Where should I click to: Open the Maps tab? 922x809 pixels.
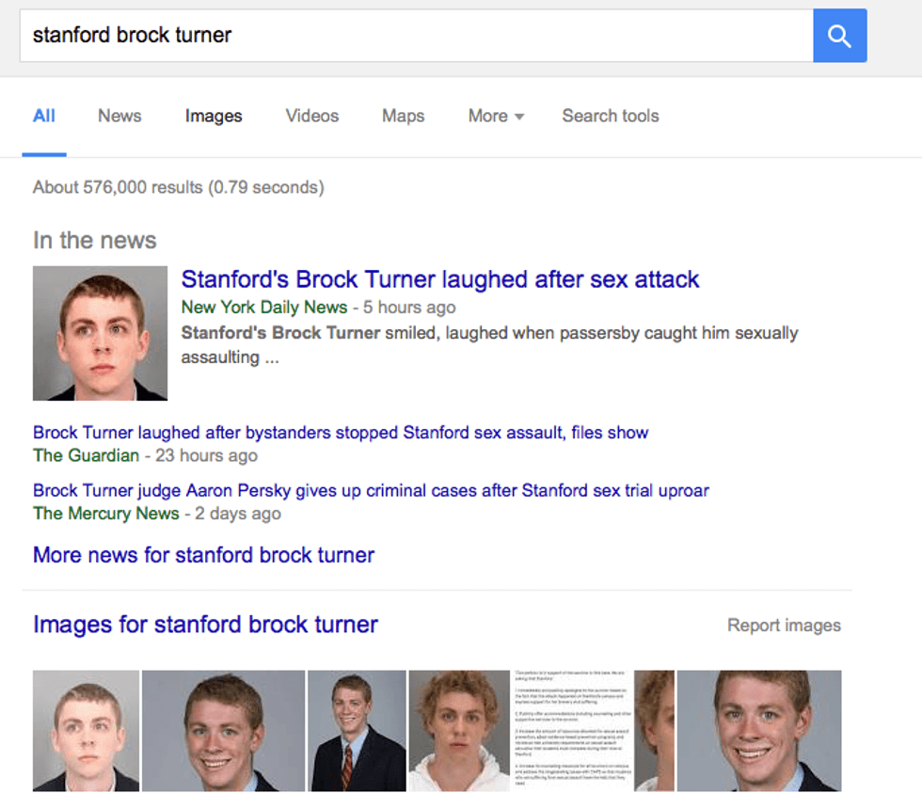pos(404,116)
